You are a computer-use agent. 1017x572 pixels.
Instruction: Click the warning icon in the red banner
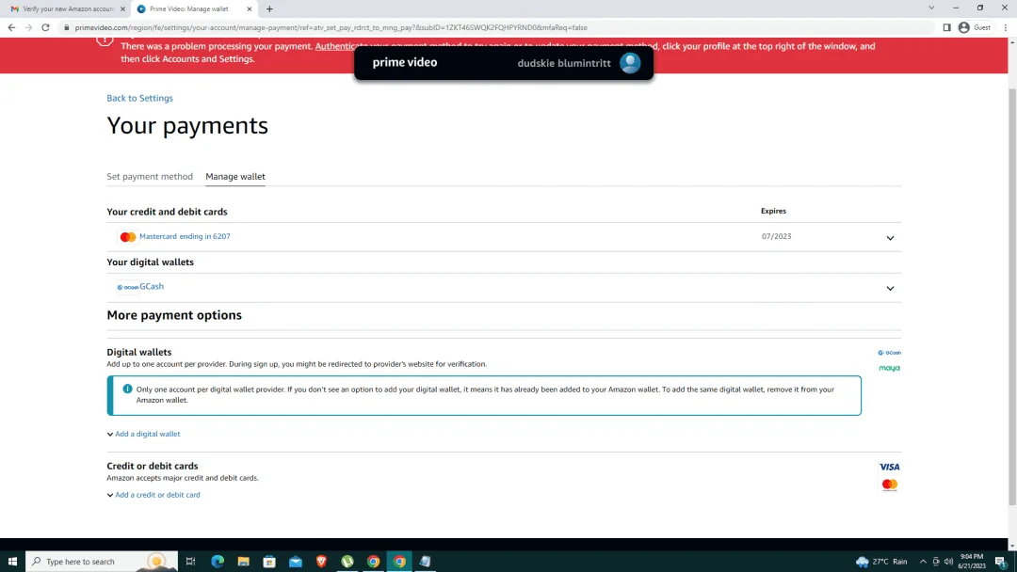(105, 40)
